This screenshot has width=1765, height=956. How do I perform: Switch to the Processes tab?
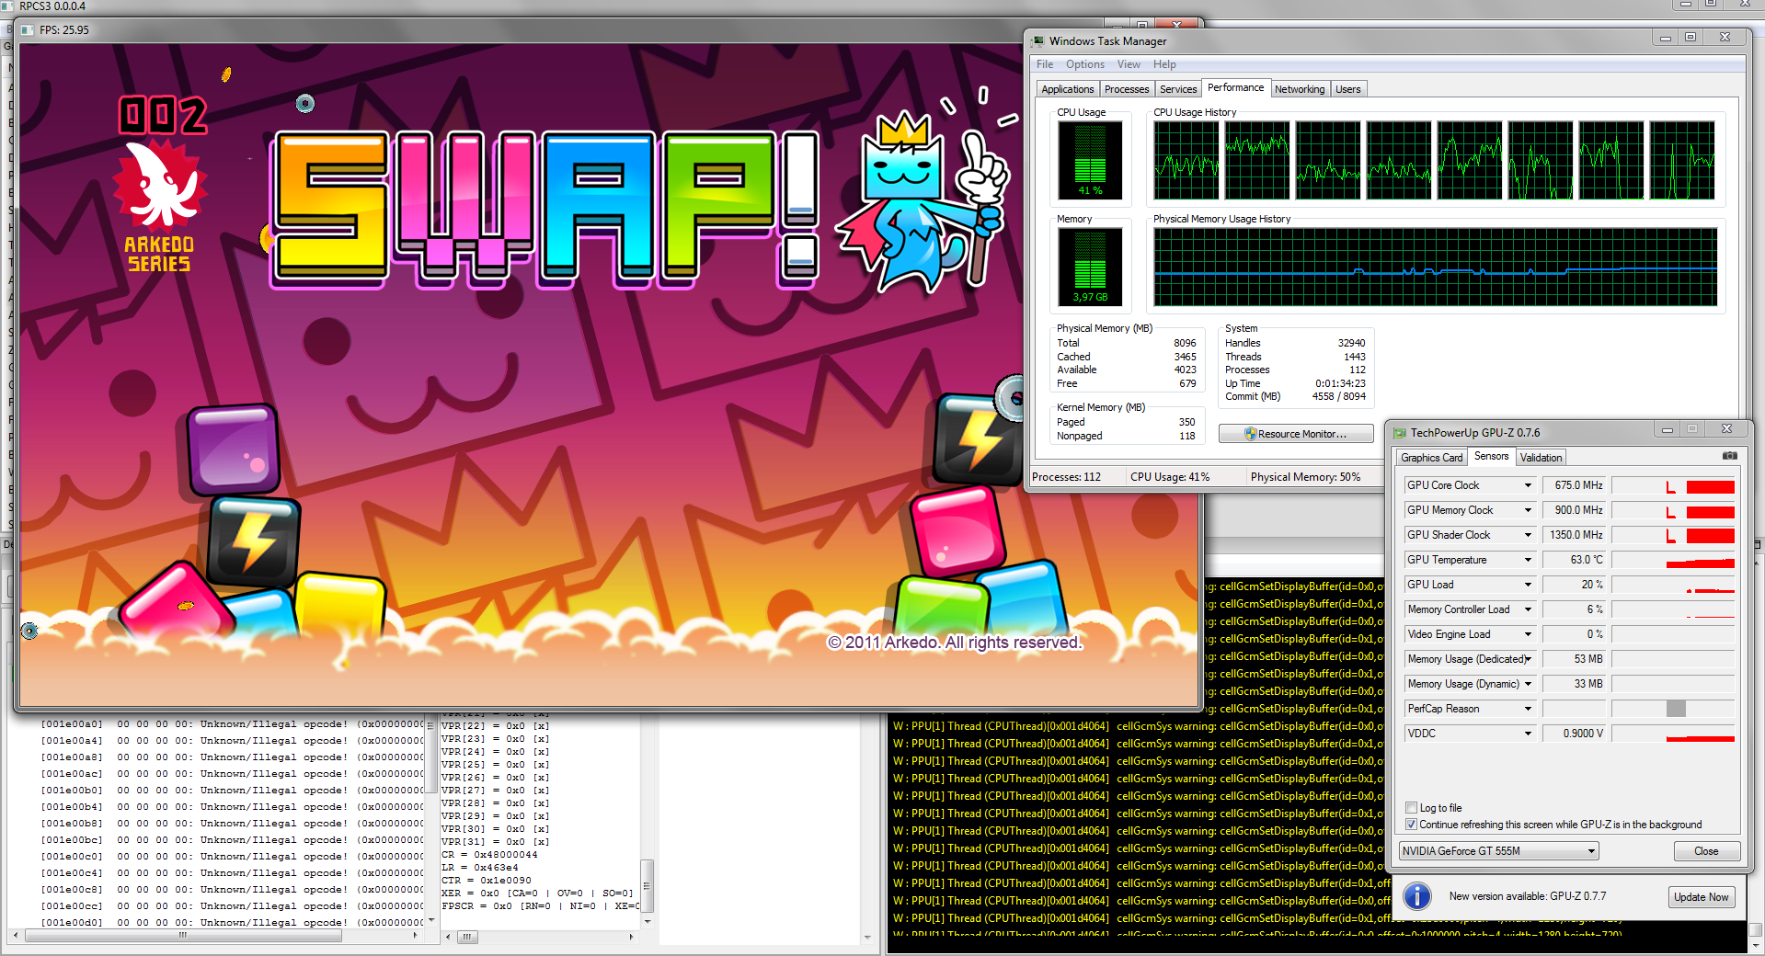coord(1126,89)
